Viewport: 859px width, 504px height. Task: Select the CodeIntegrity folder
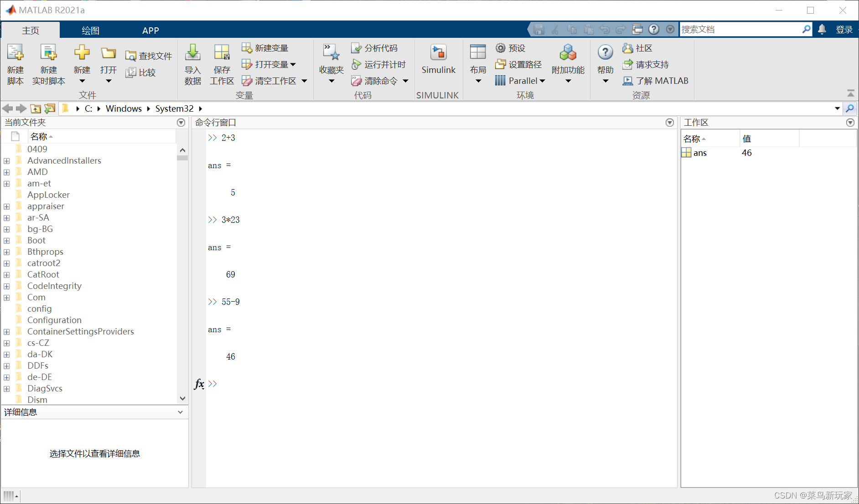54,286
